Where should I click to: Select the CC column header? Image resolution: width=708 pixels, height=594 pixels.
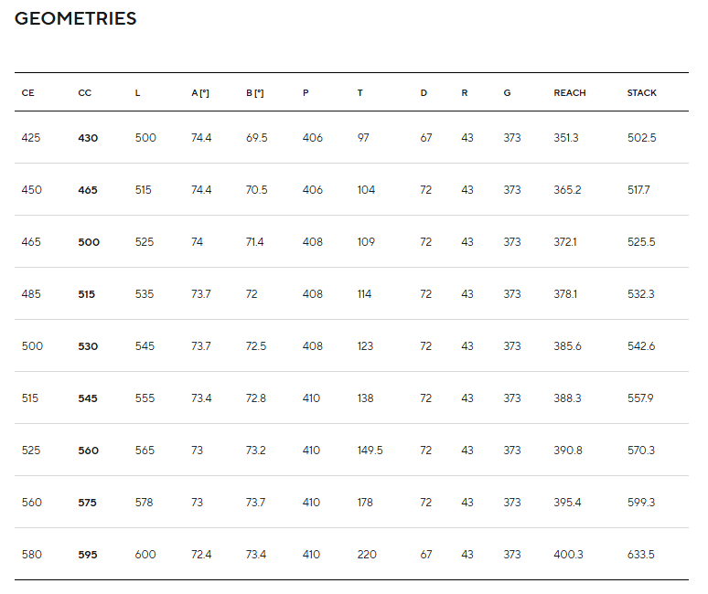85,93
